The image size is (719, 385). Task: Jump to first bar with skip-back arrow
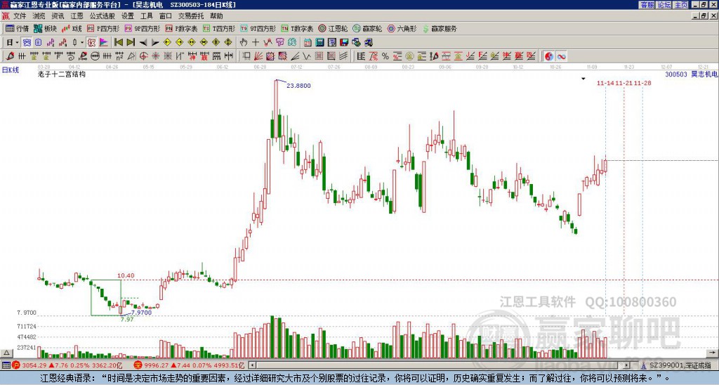pos(118,43)
